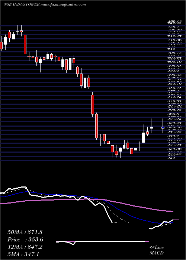The height and width of the screenshot is (260, 186).
Task: Click the 360.8 price axis label
Action: point(174,114)
